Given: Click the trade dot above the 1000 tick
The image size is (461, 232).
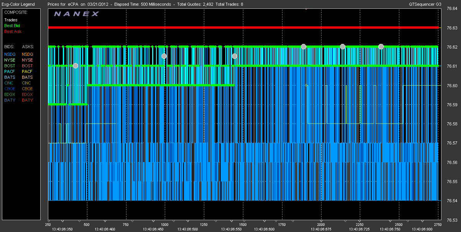Looking at the screenshot, I should pos(164,56).
